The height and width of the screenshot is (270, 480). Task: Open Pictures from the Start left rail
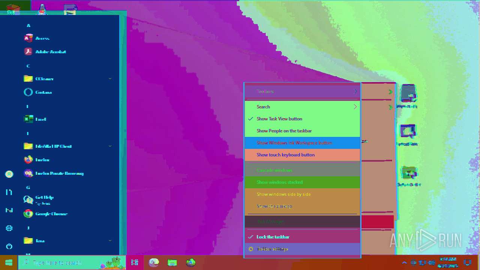click(9, 210)
